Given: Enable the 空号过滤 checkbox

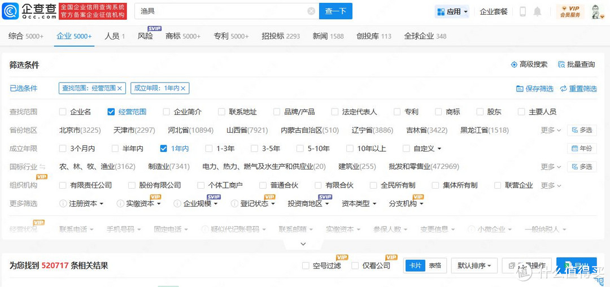Looking at the screenshot, I should [306, 266].
